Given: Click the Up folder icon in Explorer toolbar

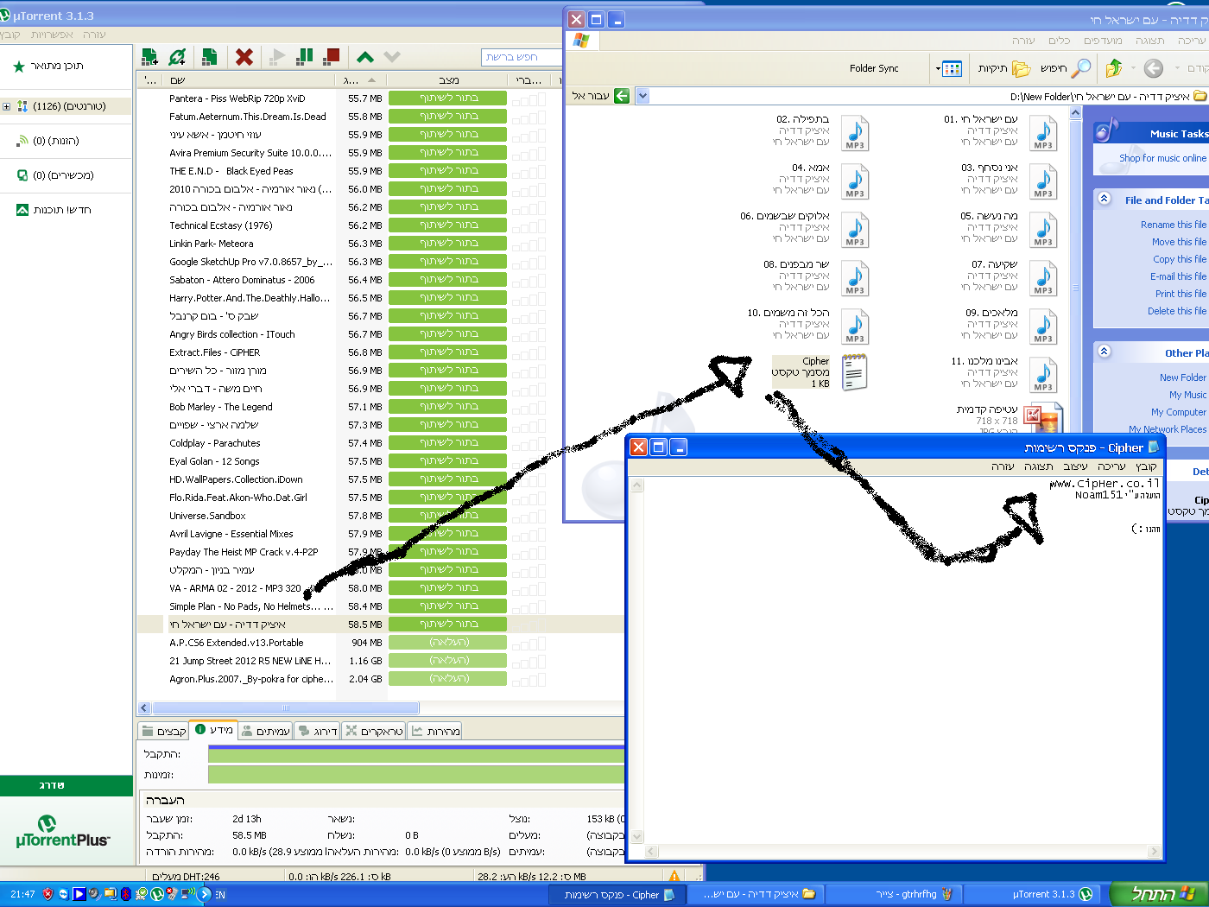Looking at the screenshot, I should tap(1114, 68).
